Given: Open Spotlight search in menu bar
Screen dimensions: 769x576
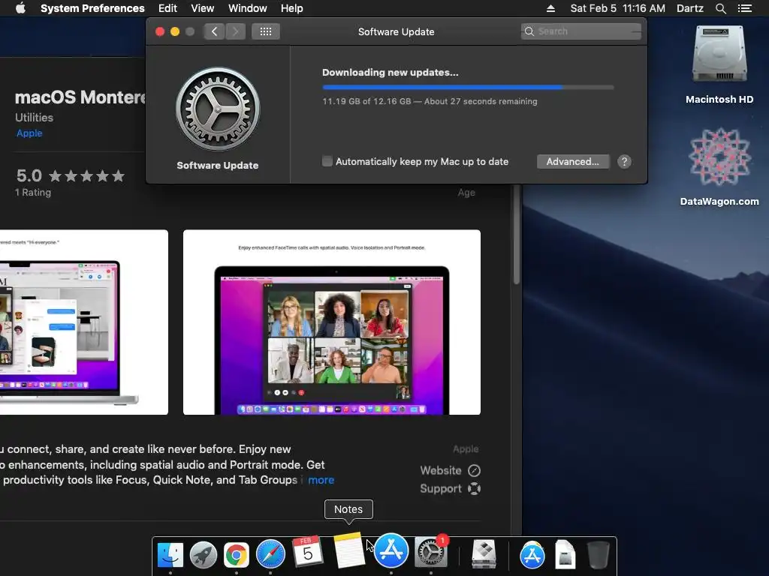Looking at the screenshot, I should [720, 8].
